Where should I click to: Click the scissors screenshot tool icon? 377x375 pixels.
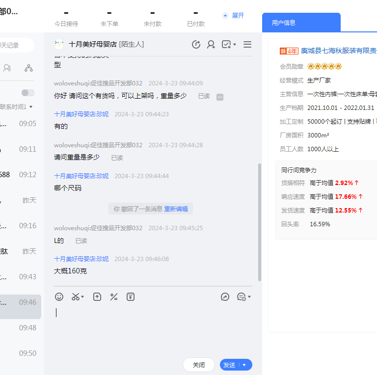click(76, 296)
